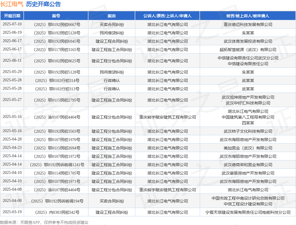Click defendant 超拓智慧能源（武汉）有限公司
The width and height of the screenshot is (296, 225).
[x=248, y=50]
